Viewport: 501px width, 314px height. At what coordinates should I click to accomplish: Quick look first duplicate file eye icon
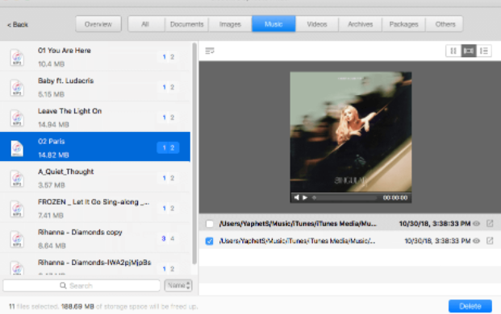point(477,224)
